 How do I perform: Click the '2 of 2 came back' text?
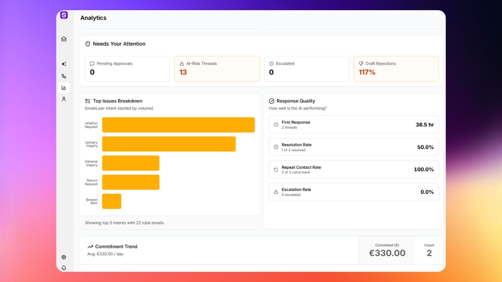(x=296, y=172)
